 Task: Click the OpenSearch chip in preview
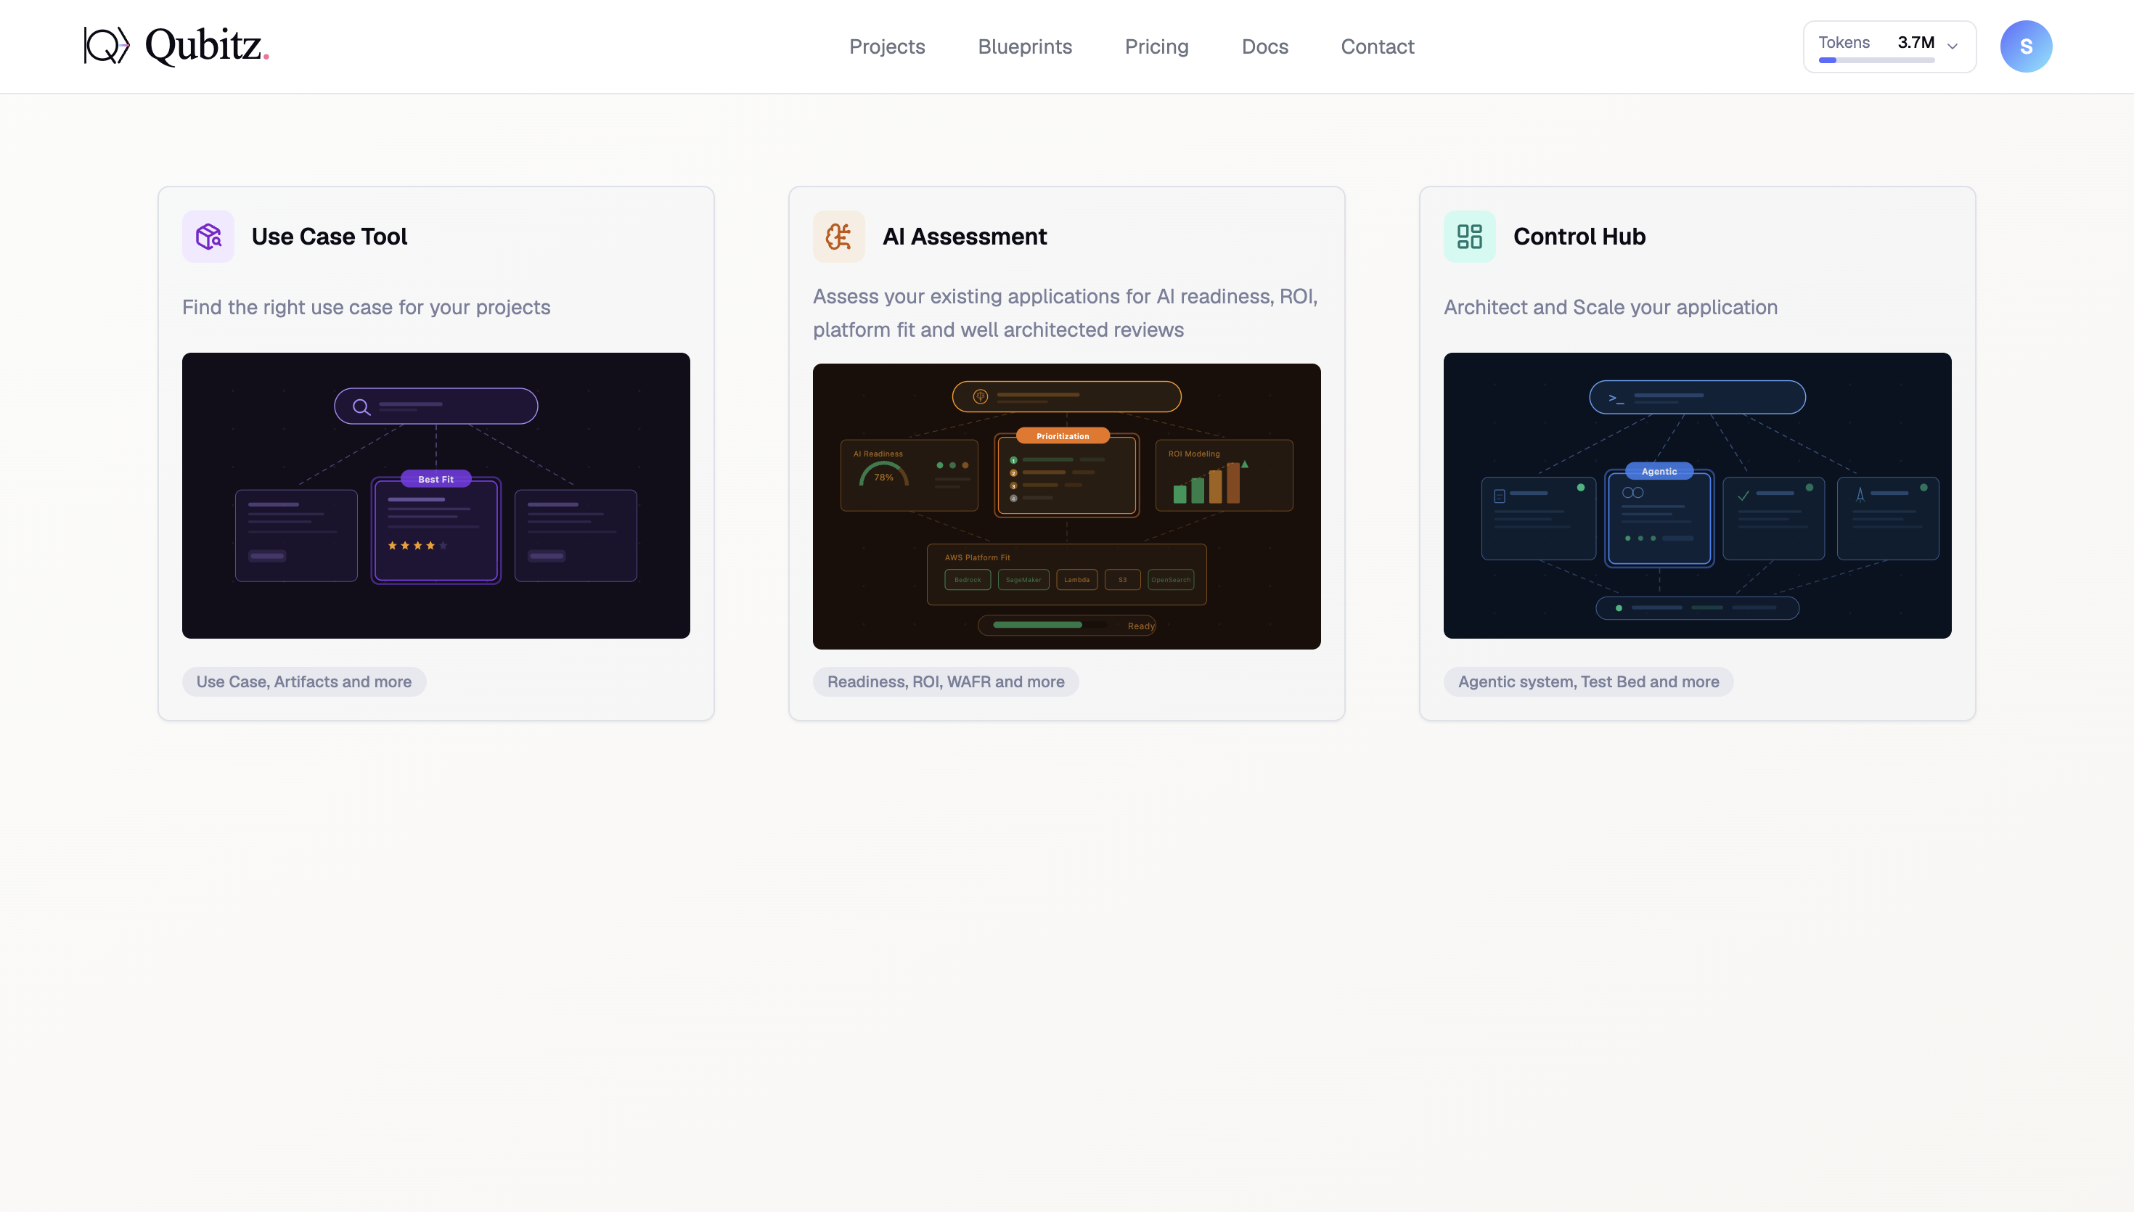point(1171,579)
